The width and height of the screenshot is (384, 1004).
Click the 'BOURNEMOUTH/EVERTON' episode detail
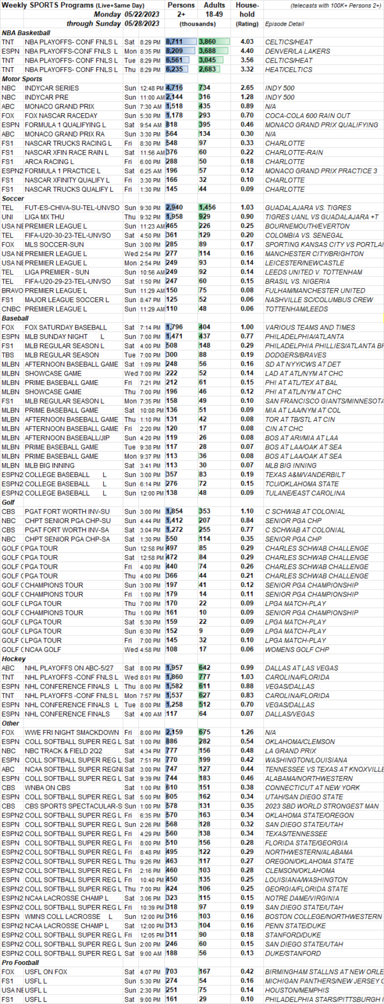click(302, 226)
